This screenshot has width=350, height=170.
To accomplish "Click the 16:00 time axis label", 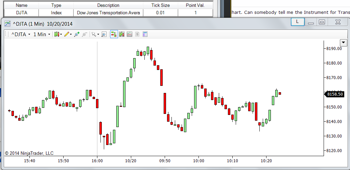I will pyautogui.click(x=97, y=161).
